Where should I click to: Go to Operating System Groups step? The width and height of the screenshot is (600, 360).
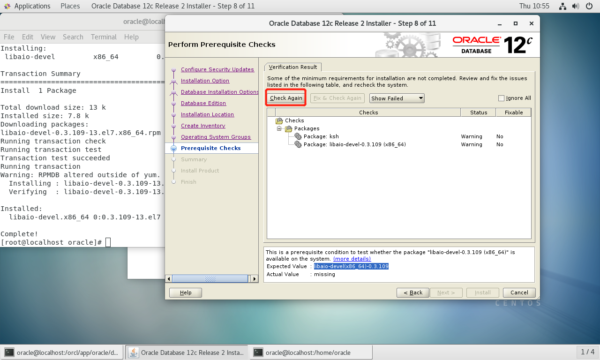click(x=216, y=137)
